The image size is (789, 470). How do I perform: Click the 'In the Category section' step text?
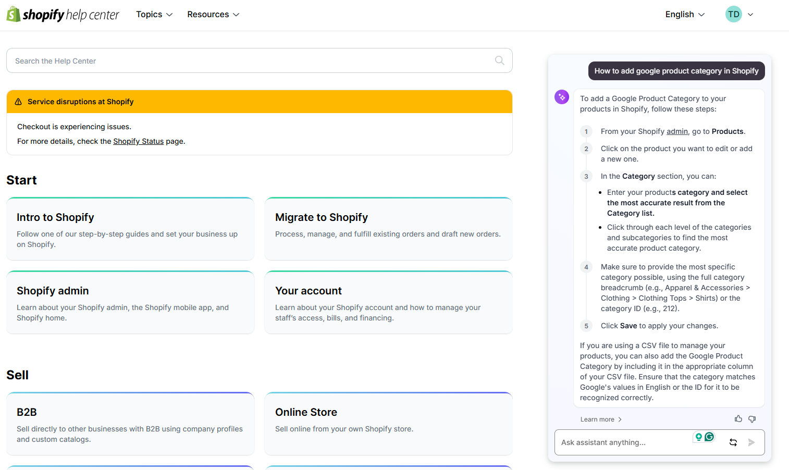(x=658, y=176)
